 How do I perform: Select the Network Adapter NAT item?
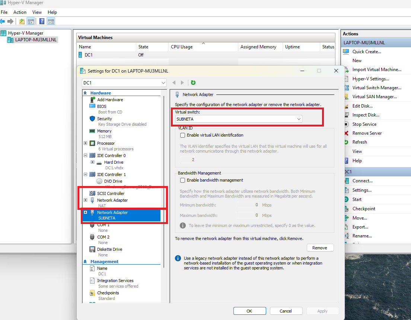click(112, 200)
